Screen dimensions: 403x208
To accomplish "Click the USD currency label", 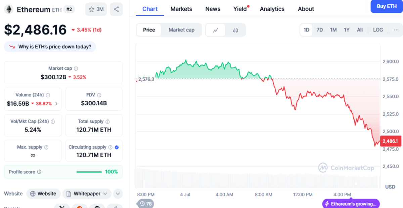I will coord(390,187).
